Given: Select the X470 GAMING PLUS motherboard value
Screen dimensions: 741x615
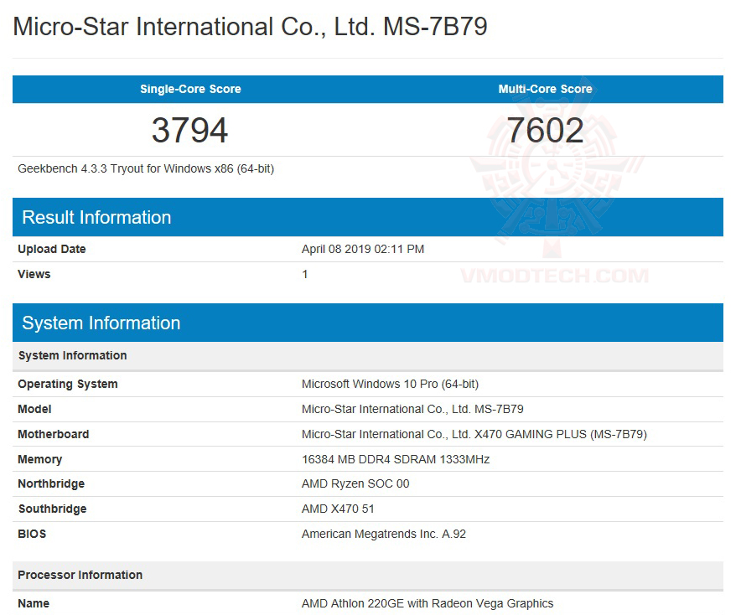Looking at the screenshot, I should [x=474, y=434].
